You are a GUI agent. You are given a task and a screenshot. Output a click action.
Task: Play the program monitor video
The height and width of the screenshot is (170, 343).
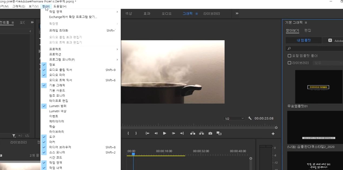pyautogui.click(x=164, y=133)
